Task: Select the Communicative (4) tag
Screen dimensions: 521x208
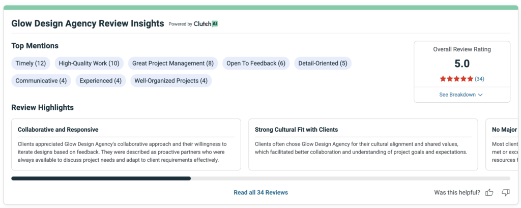Action: pos(41,81)
